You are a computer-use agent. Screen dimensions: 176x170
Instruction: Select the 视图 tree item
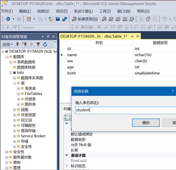25,109
